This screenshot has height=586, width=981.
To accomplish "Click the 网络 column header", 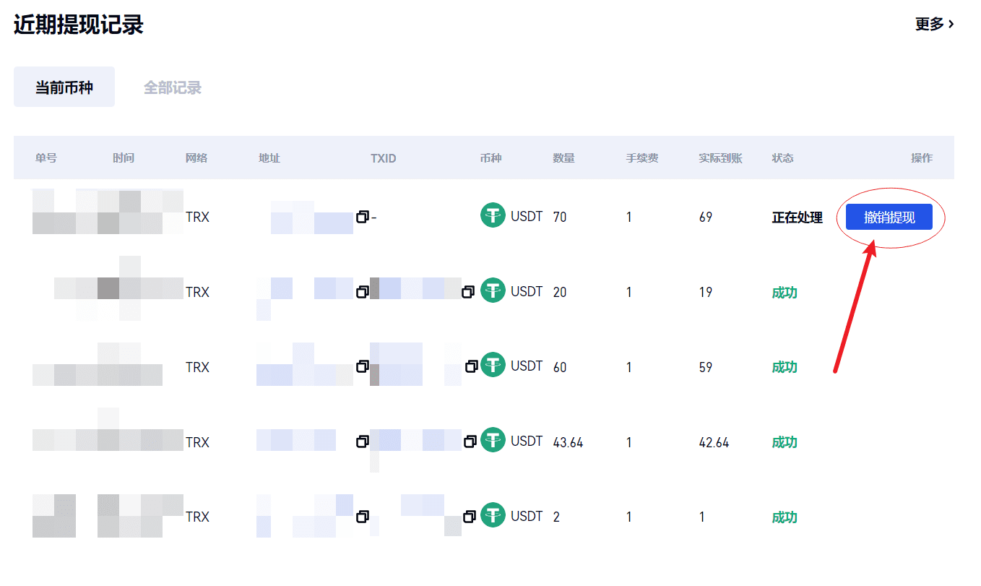I will click(196, 158).
